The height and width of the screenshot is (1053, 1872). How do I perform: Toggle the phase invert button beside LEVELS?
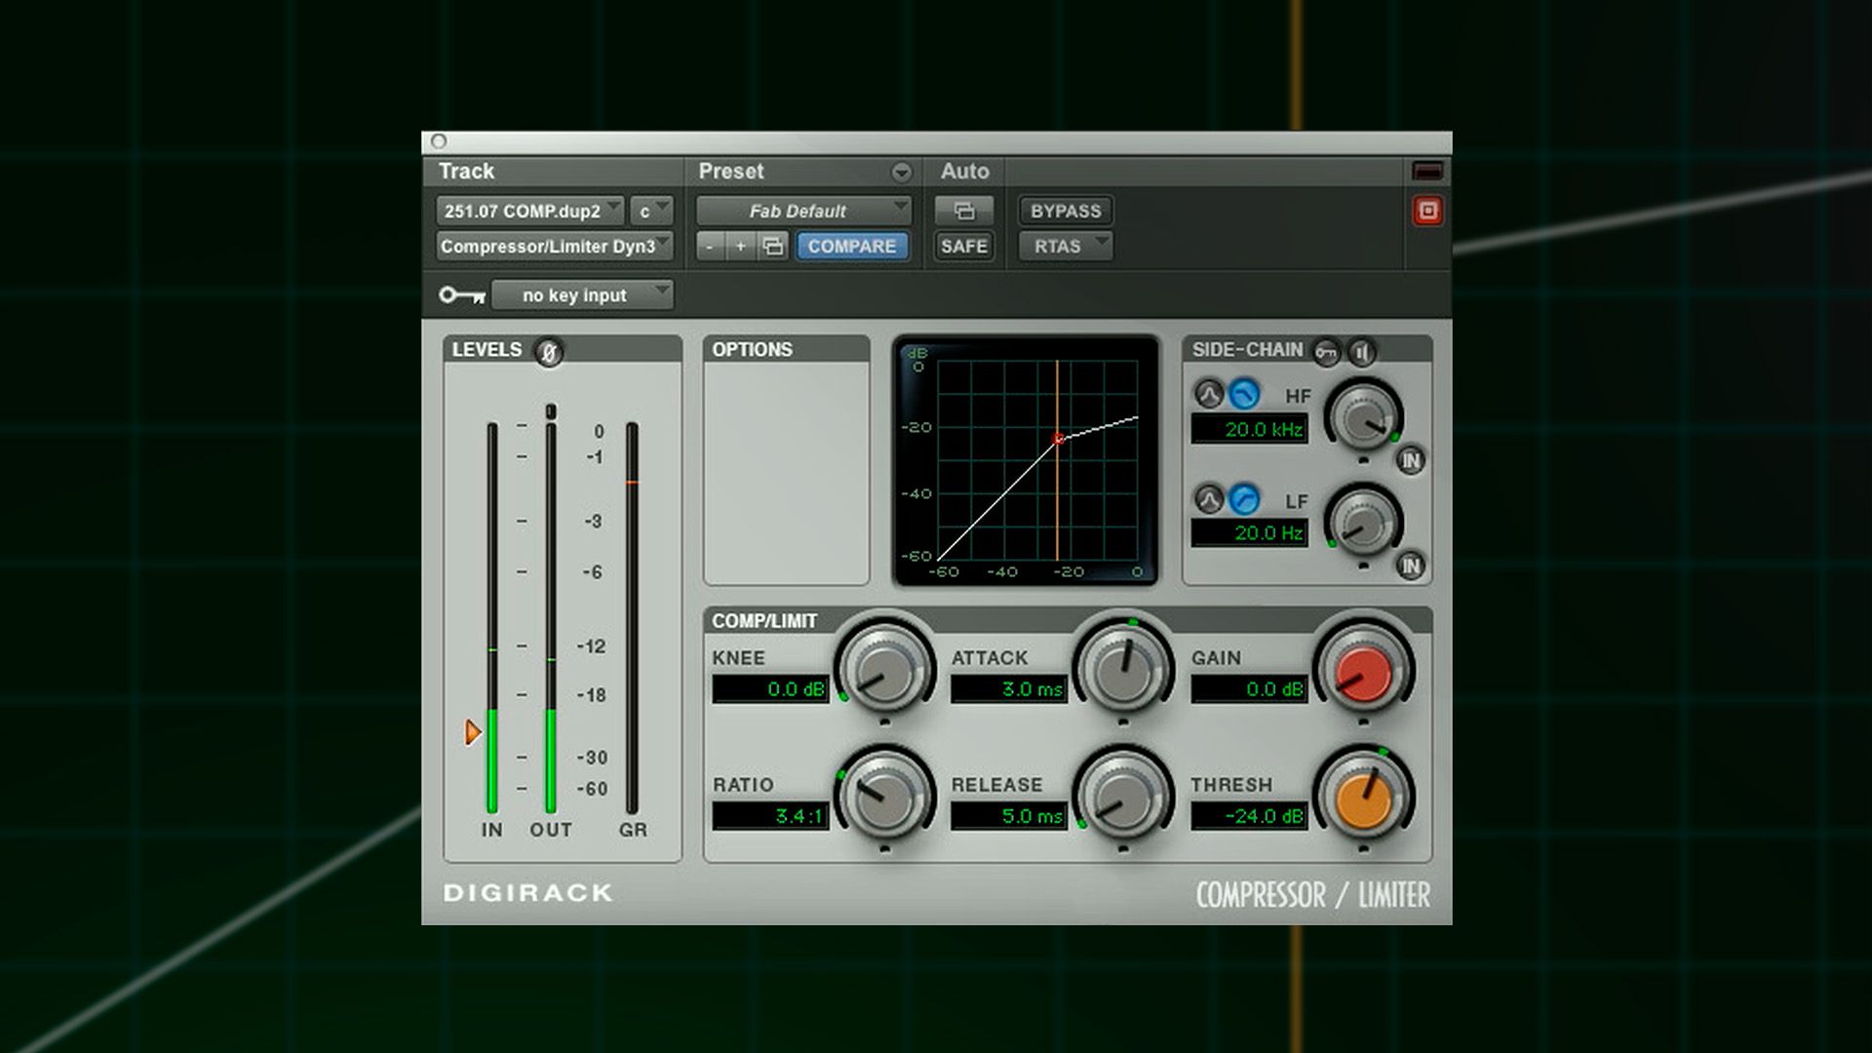tap(549, 351)
